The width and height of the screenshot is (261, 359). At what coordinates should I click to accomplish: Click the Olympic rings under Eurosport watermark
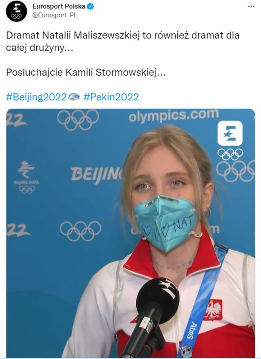tap(230, 154)
